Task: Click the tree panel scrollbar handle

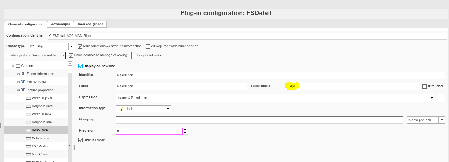Action: tap(70, 146)
